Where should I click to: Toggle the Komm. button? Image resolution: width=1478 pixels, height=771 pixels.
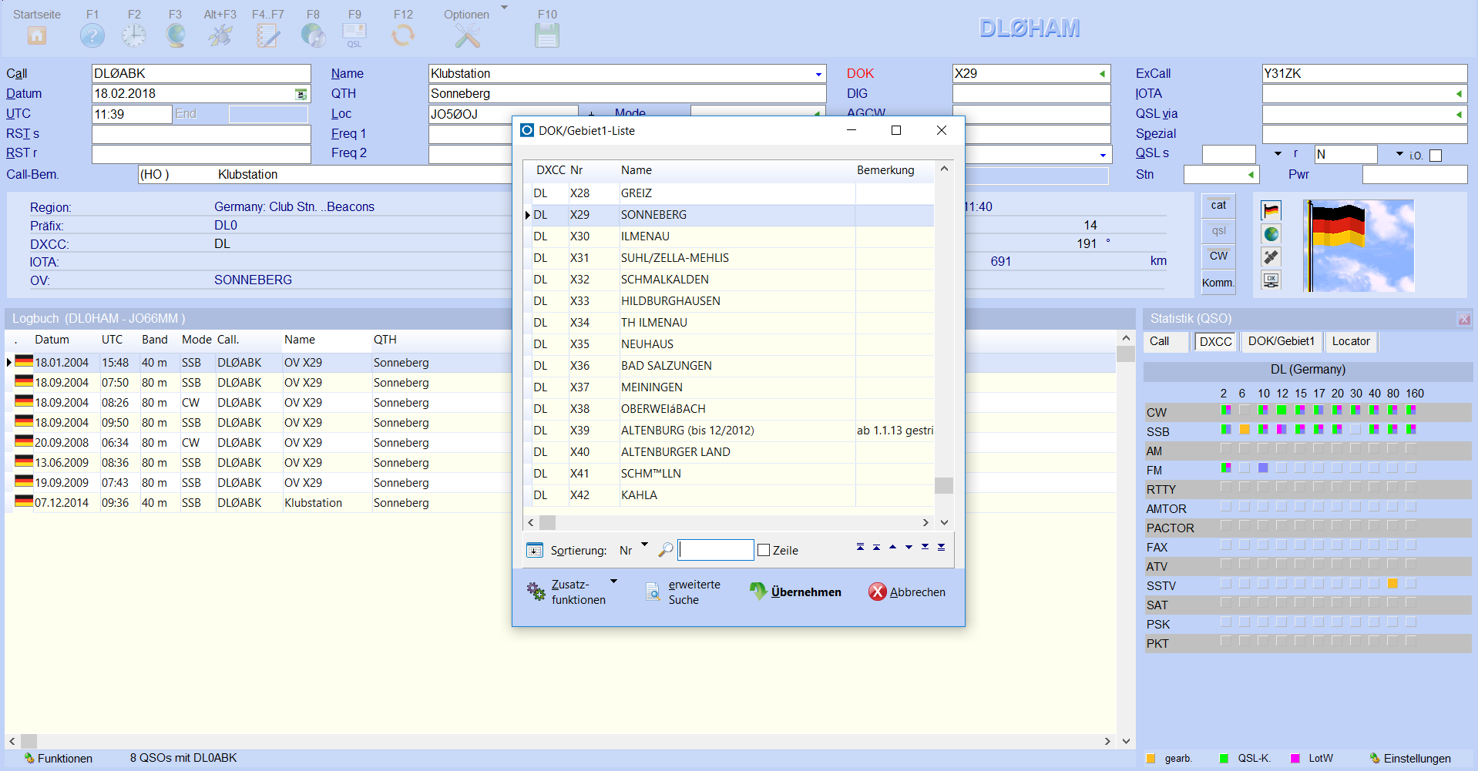click(x=1218, y=282)
